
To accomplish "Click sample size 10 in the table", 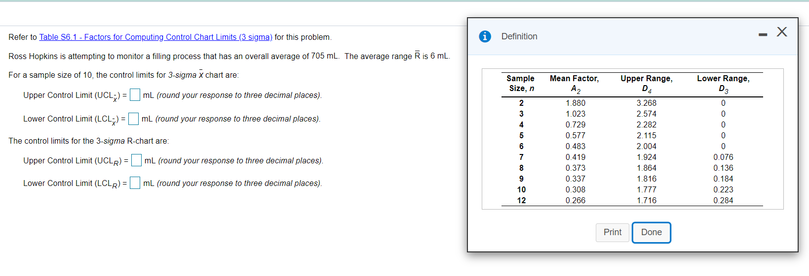I will point(521,189).
